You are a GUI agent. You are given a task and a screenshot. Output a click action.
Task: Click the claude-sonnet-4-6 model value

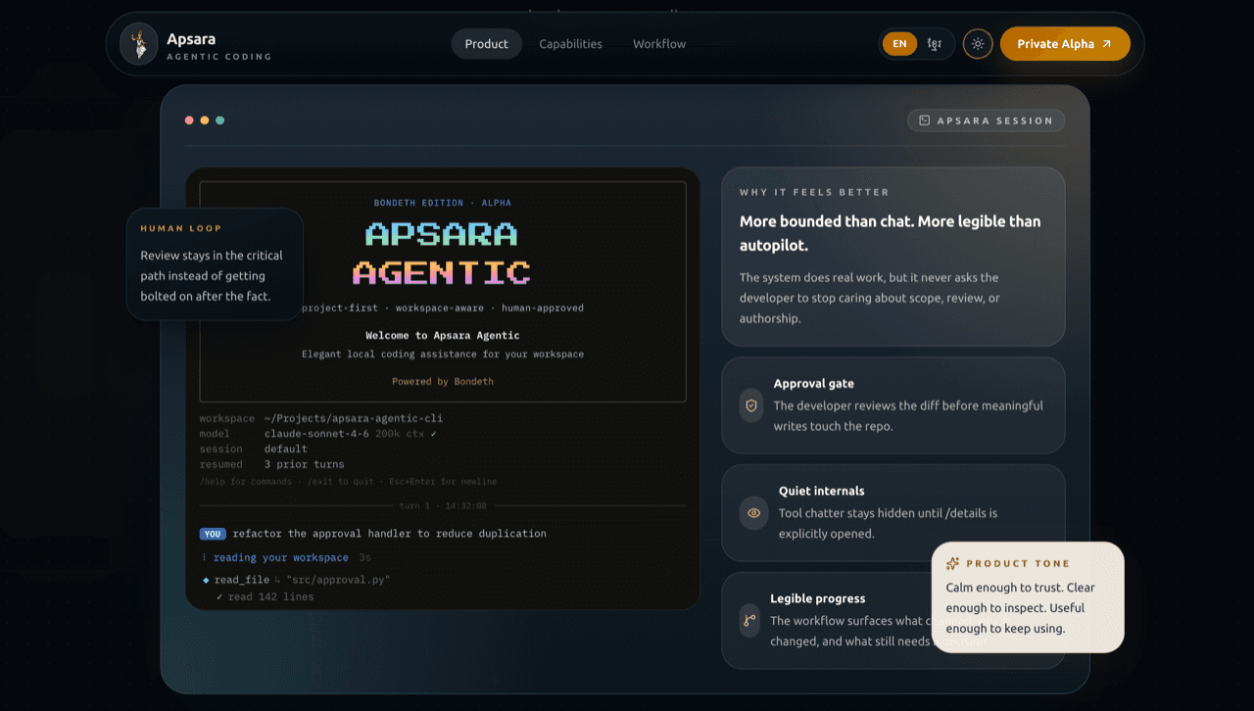pos(316,434)
